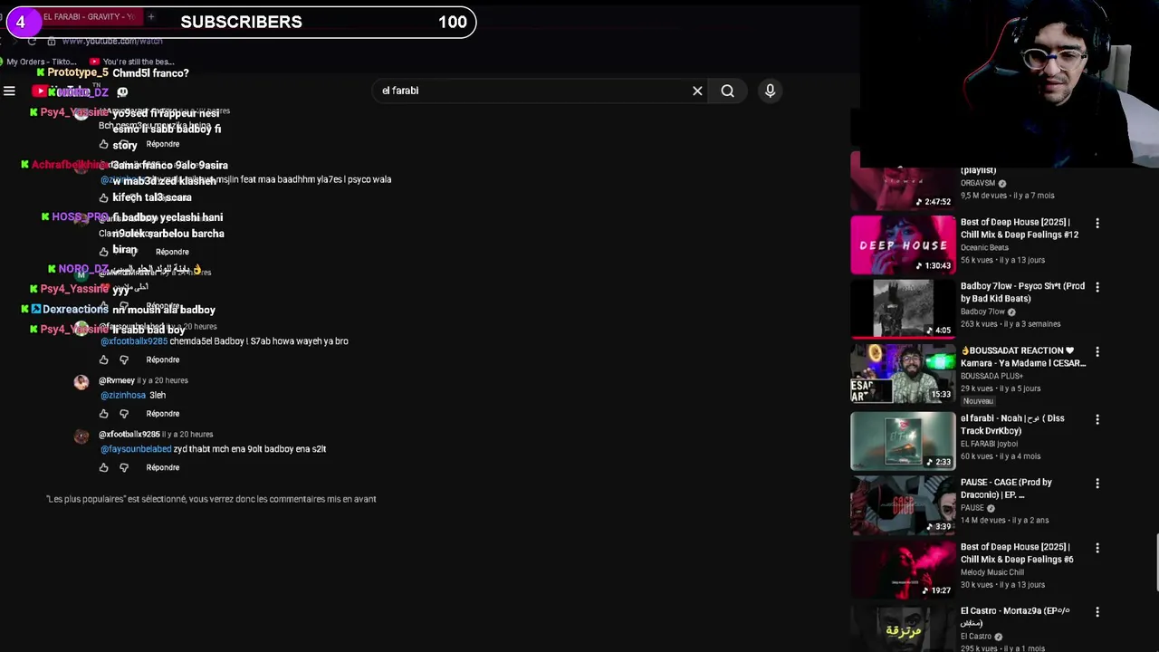This screenshot has width=1159, height=652.
Task: Open options menu for Deep Feelings #6 video
Action: click(x=1097, y=548)
